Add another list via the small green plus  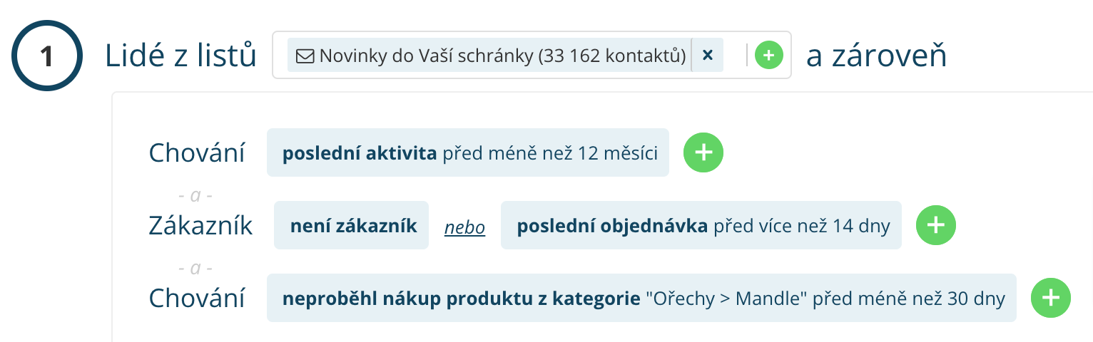[x=768, y=55]
